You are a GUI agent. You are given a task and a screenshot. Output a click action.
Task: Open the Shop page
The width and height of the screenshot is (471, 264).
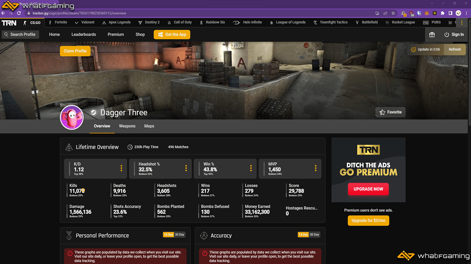pos(140,34)
